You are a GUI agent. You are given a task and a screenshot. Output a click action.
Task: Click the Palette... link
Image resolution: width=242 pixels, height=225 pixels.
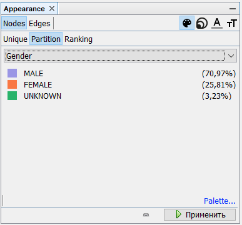pos(219,201)
